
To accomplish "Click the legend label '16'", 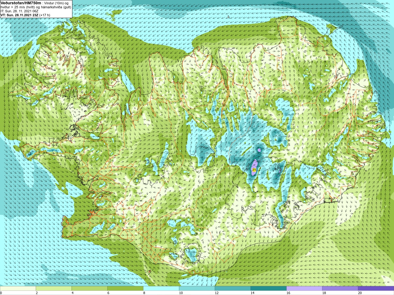I will pos(288,293).
